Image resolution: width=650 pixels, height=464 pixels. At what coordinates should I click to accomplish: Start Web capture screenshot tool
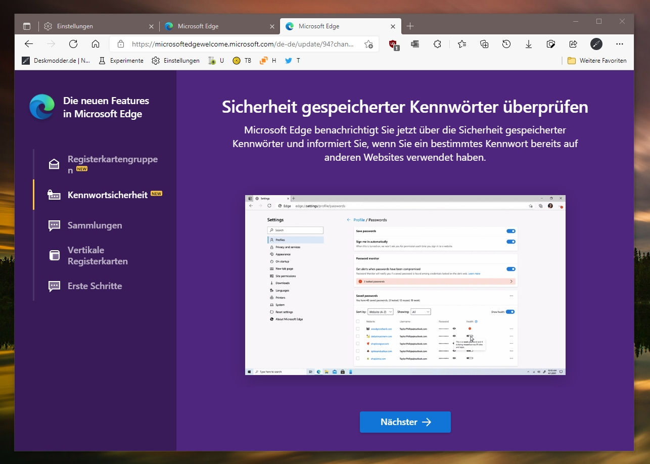pyautogui.click(x=551, y=44)
